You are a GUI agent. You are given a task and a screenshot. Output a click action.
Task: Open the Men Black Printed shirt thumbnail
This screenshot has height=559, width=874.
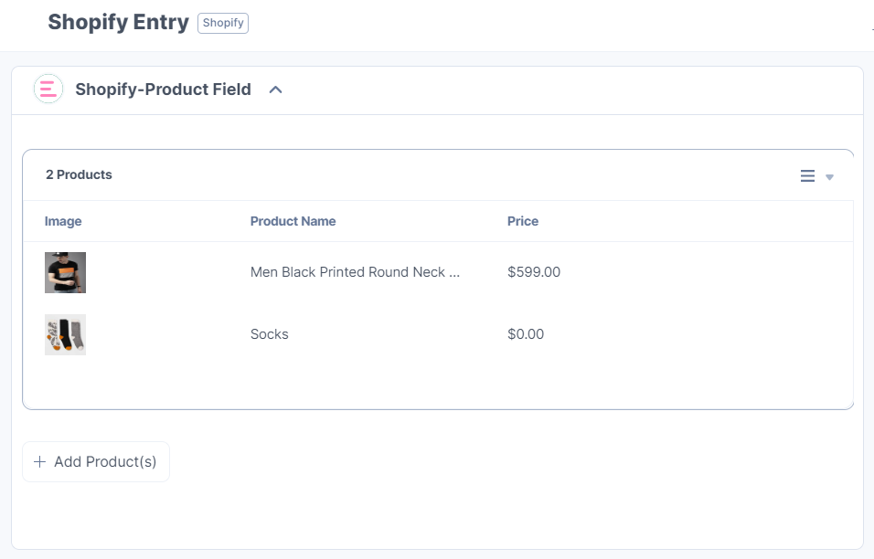click(65, 271)
